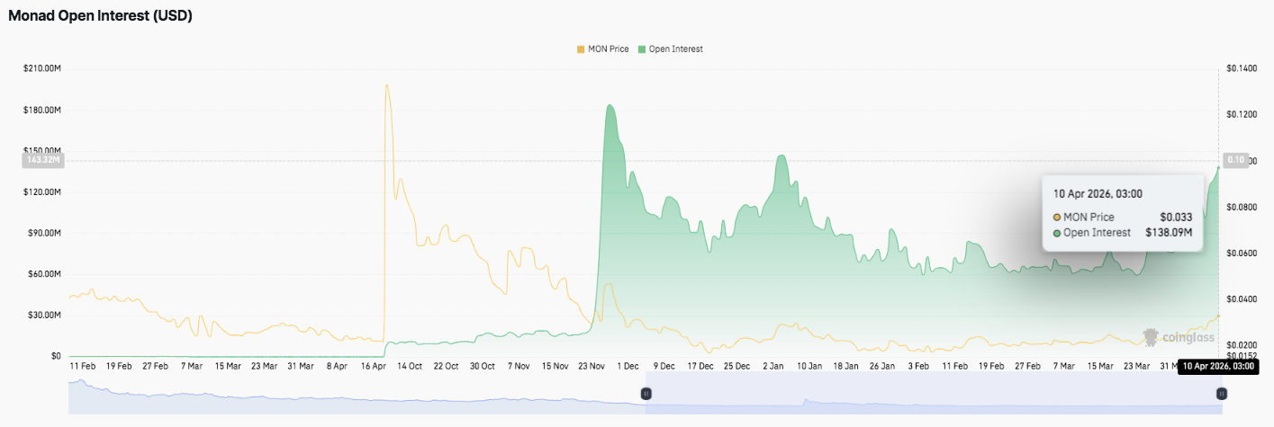Click the yellow MON Price legend square
Viewport: 1274px width, 427px height.
(581, 49)
